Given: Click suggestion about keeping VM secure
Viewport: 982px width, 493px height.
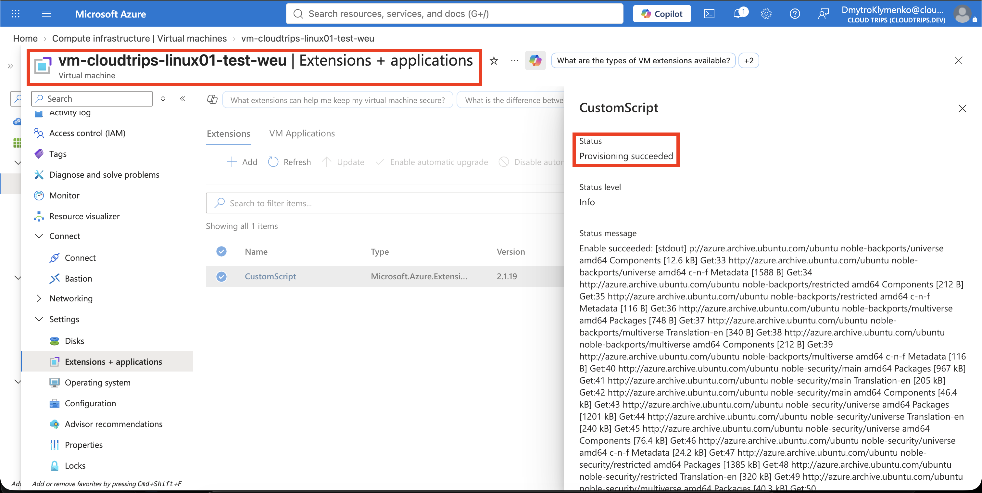Looking at the screenshot, I should 337,100.
